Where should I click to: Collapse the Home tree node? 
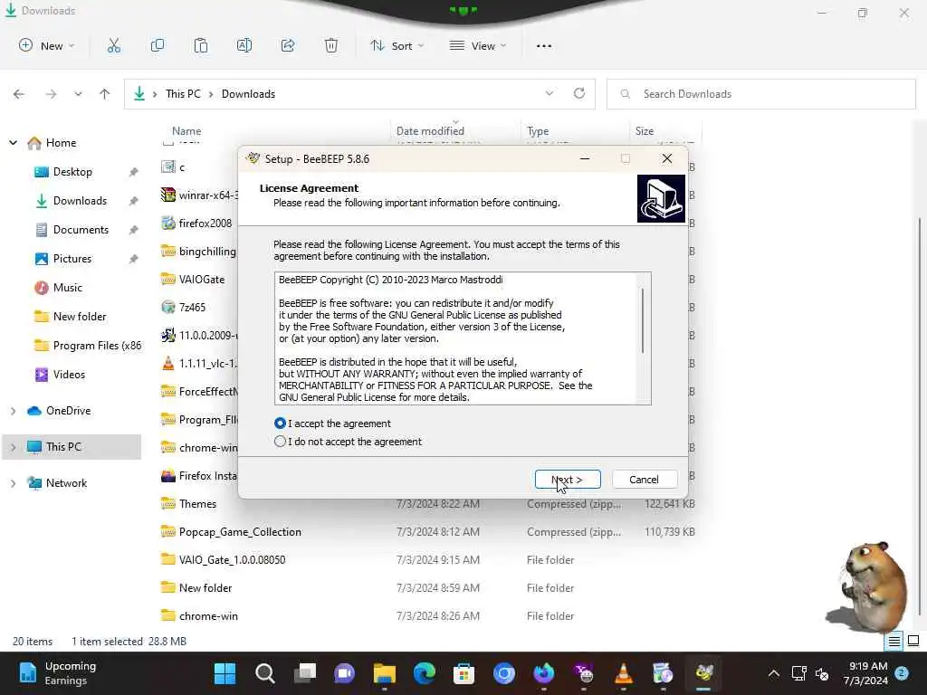13,143
